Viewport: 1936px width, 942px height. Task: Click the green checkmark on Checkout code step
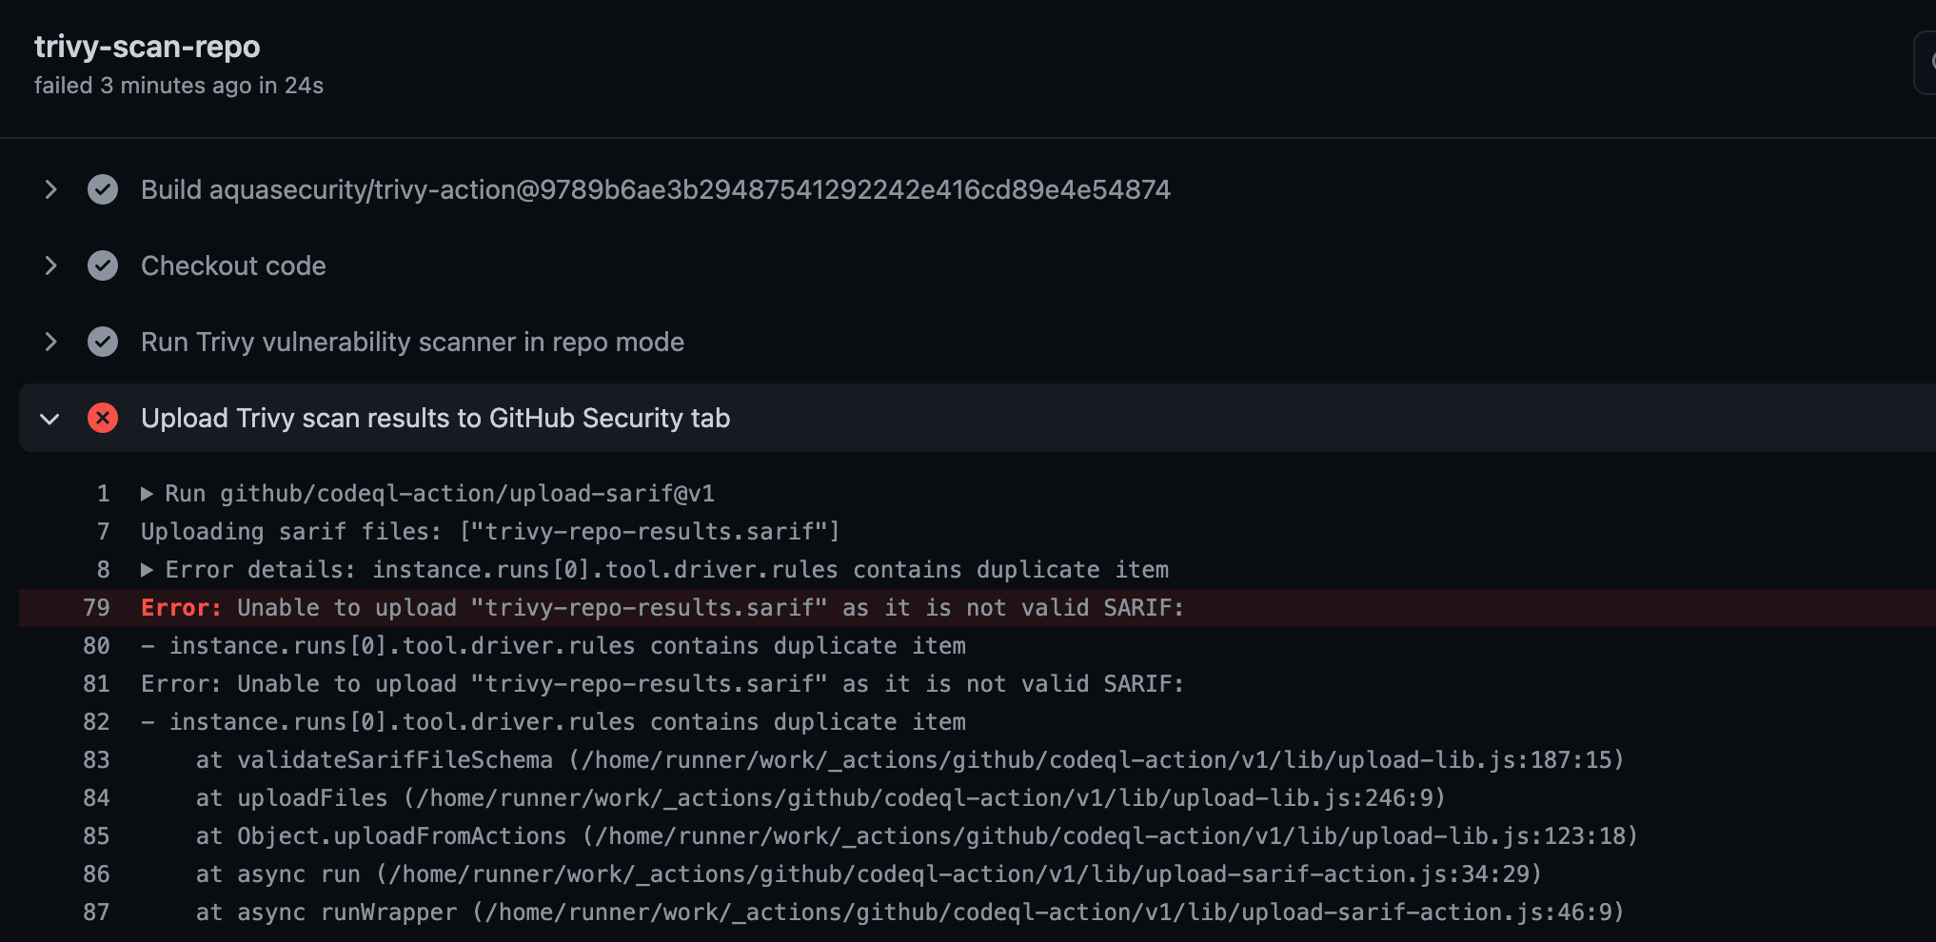click(102, 265)
